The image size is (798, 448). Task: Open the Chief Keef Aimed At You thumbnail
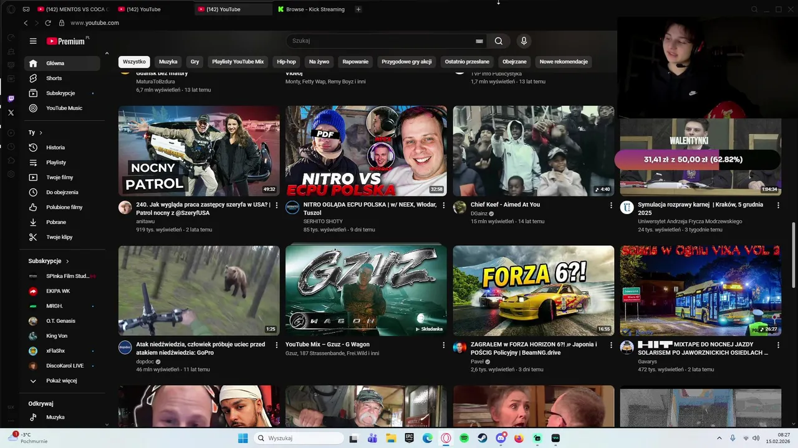(534, 151)
